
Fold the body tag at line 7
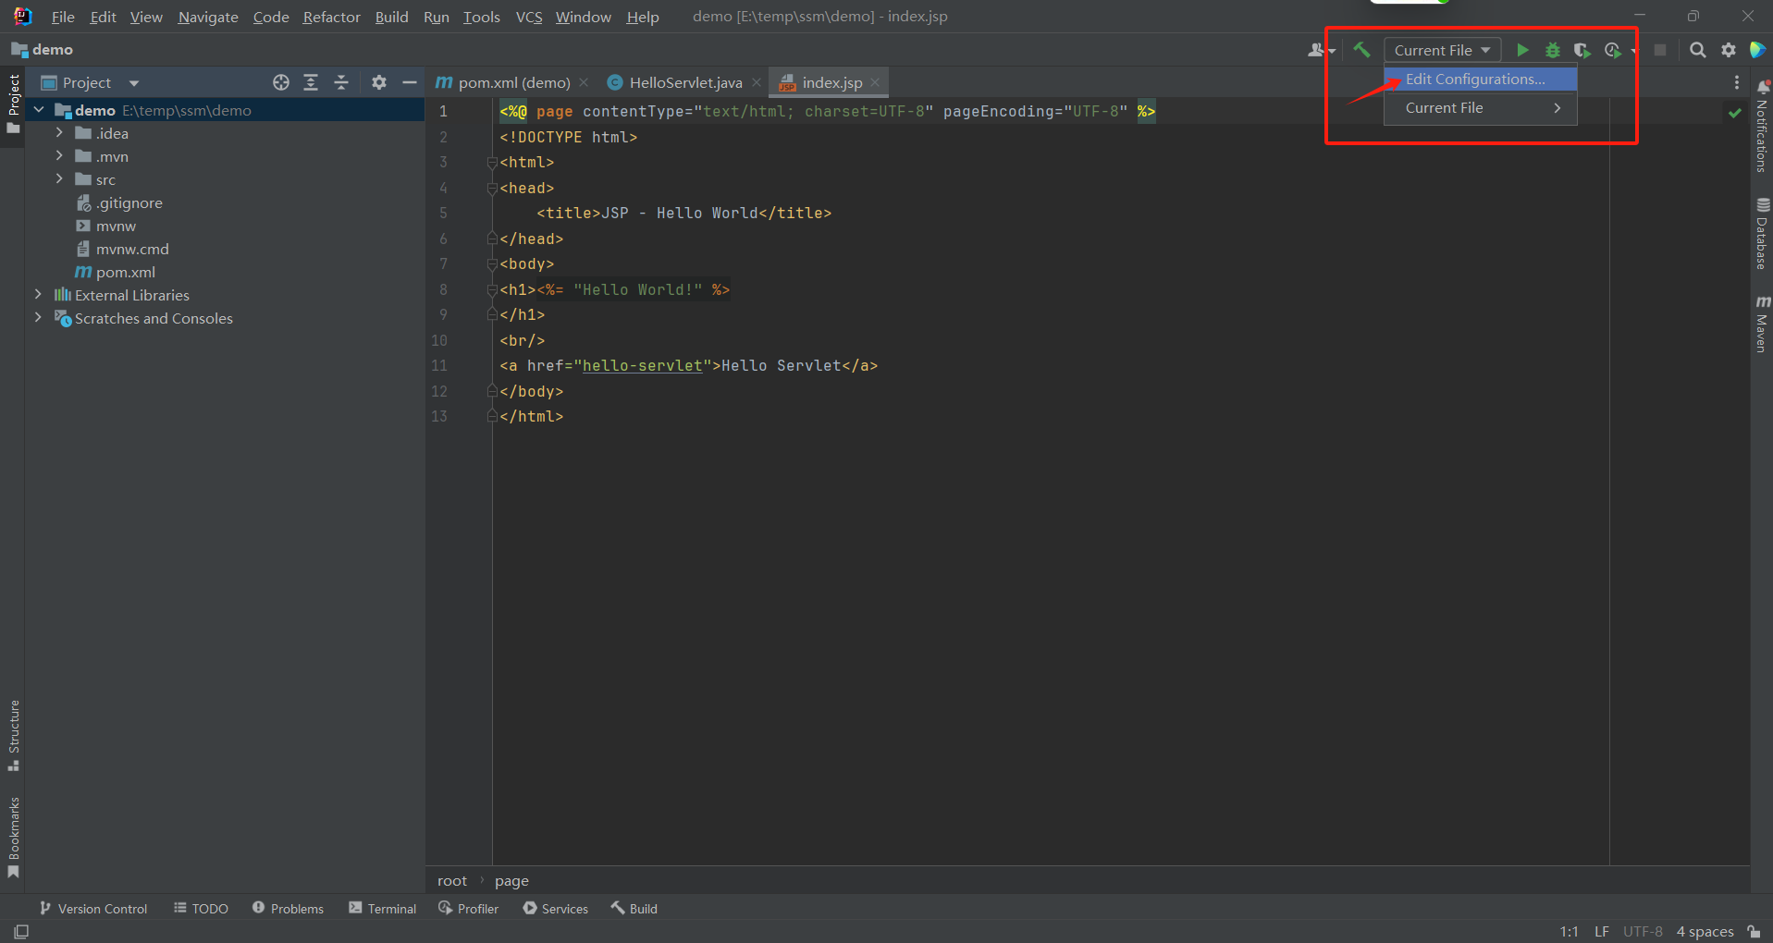click(x=492, y=264)
